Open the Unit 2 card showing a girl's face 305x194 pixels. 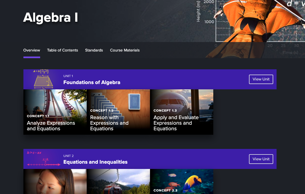coord(55,181)
